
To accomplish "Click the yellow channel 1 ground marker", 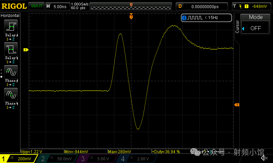I will click(x=25, y=50).
